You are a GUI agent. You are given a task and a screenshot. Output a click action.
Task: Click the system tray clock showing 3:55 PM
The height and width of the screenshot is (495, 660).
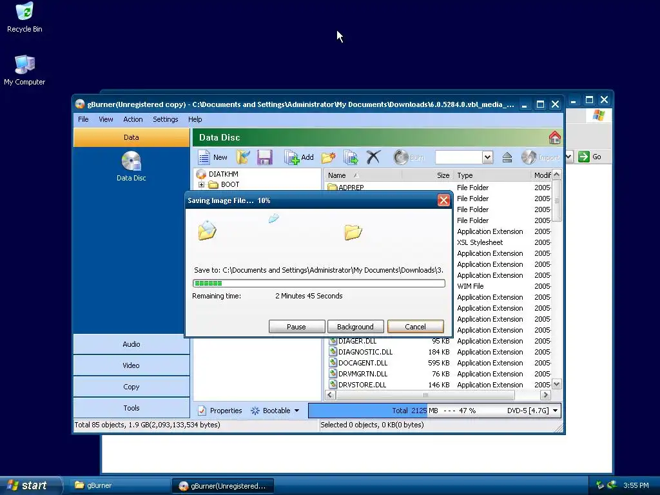[x=636, y=485]
